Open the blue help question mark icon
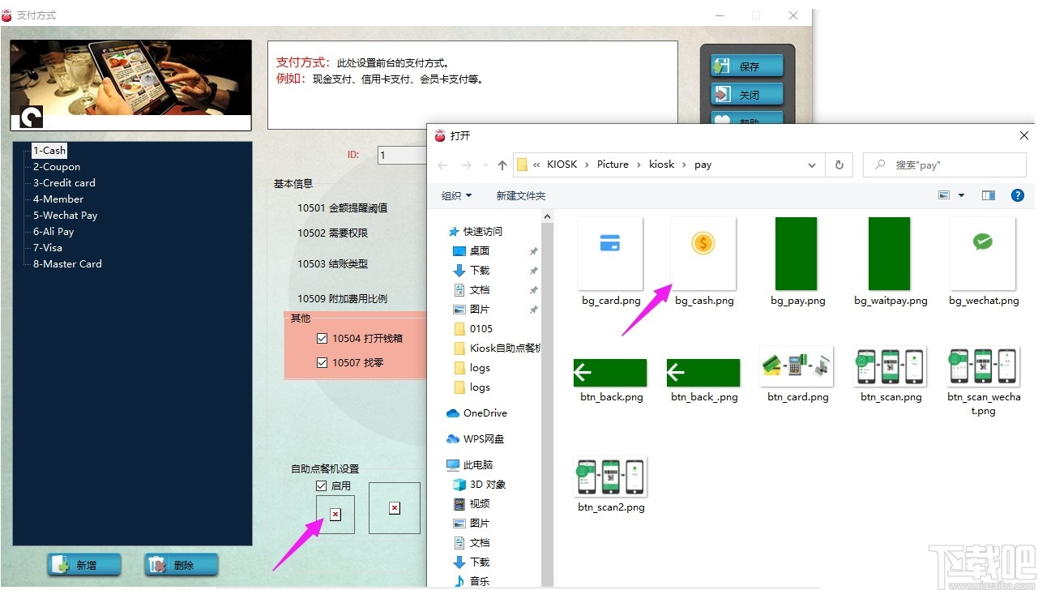The width and height of the screenshot is (1038, 590). click(1018, 195)
